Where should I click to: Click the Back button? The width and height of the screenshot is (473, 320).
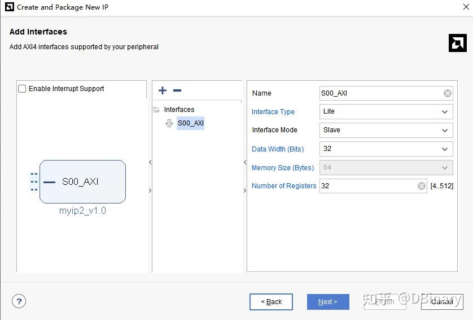(271, 301)
